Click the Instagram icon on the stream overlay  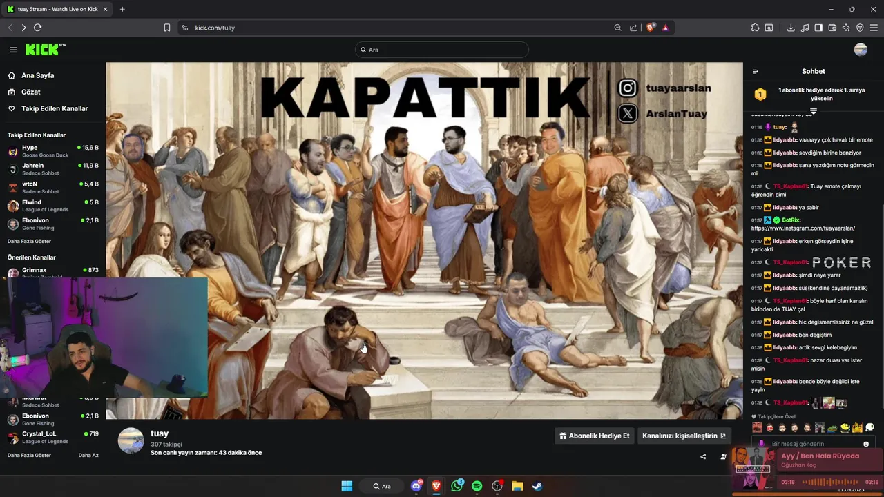tap(627, 88)
